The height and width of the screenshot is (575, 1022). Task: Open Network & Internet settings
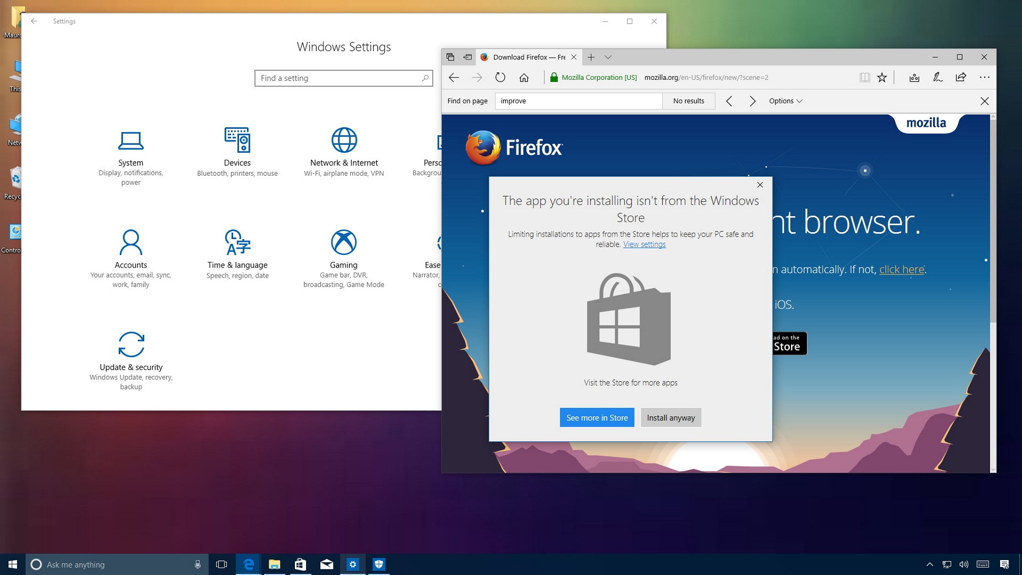point(344,153)
